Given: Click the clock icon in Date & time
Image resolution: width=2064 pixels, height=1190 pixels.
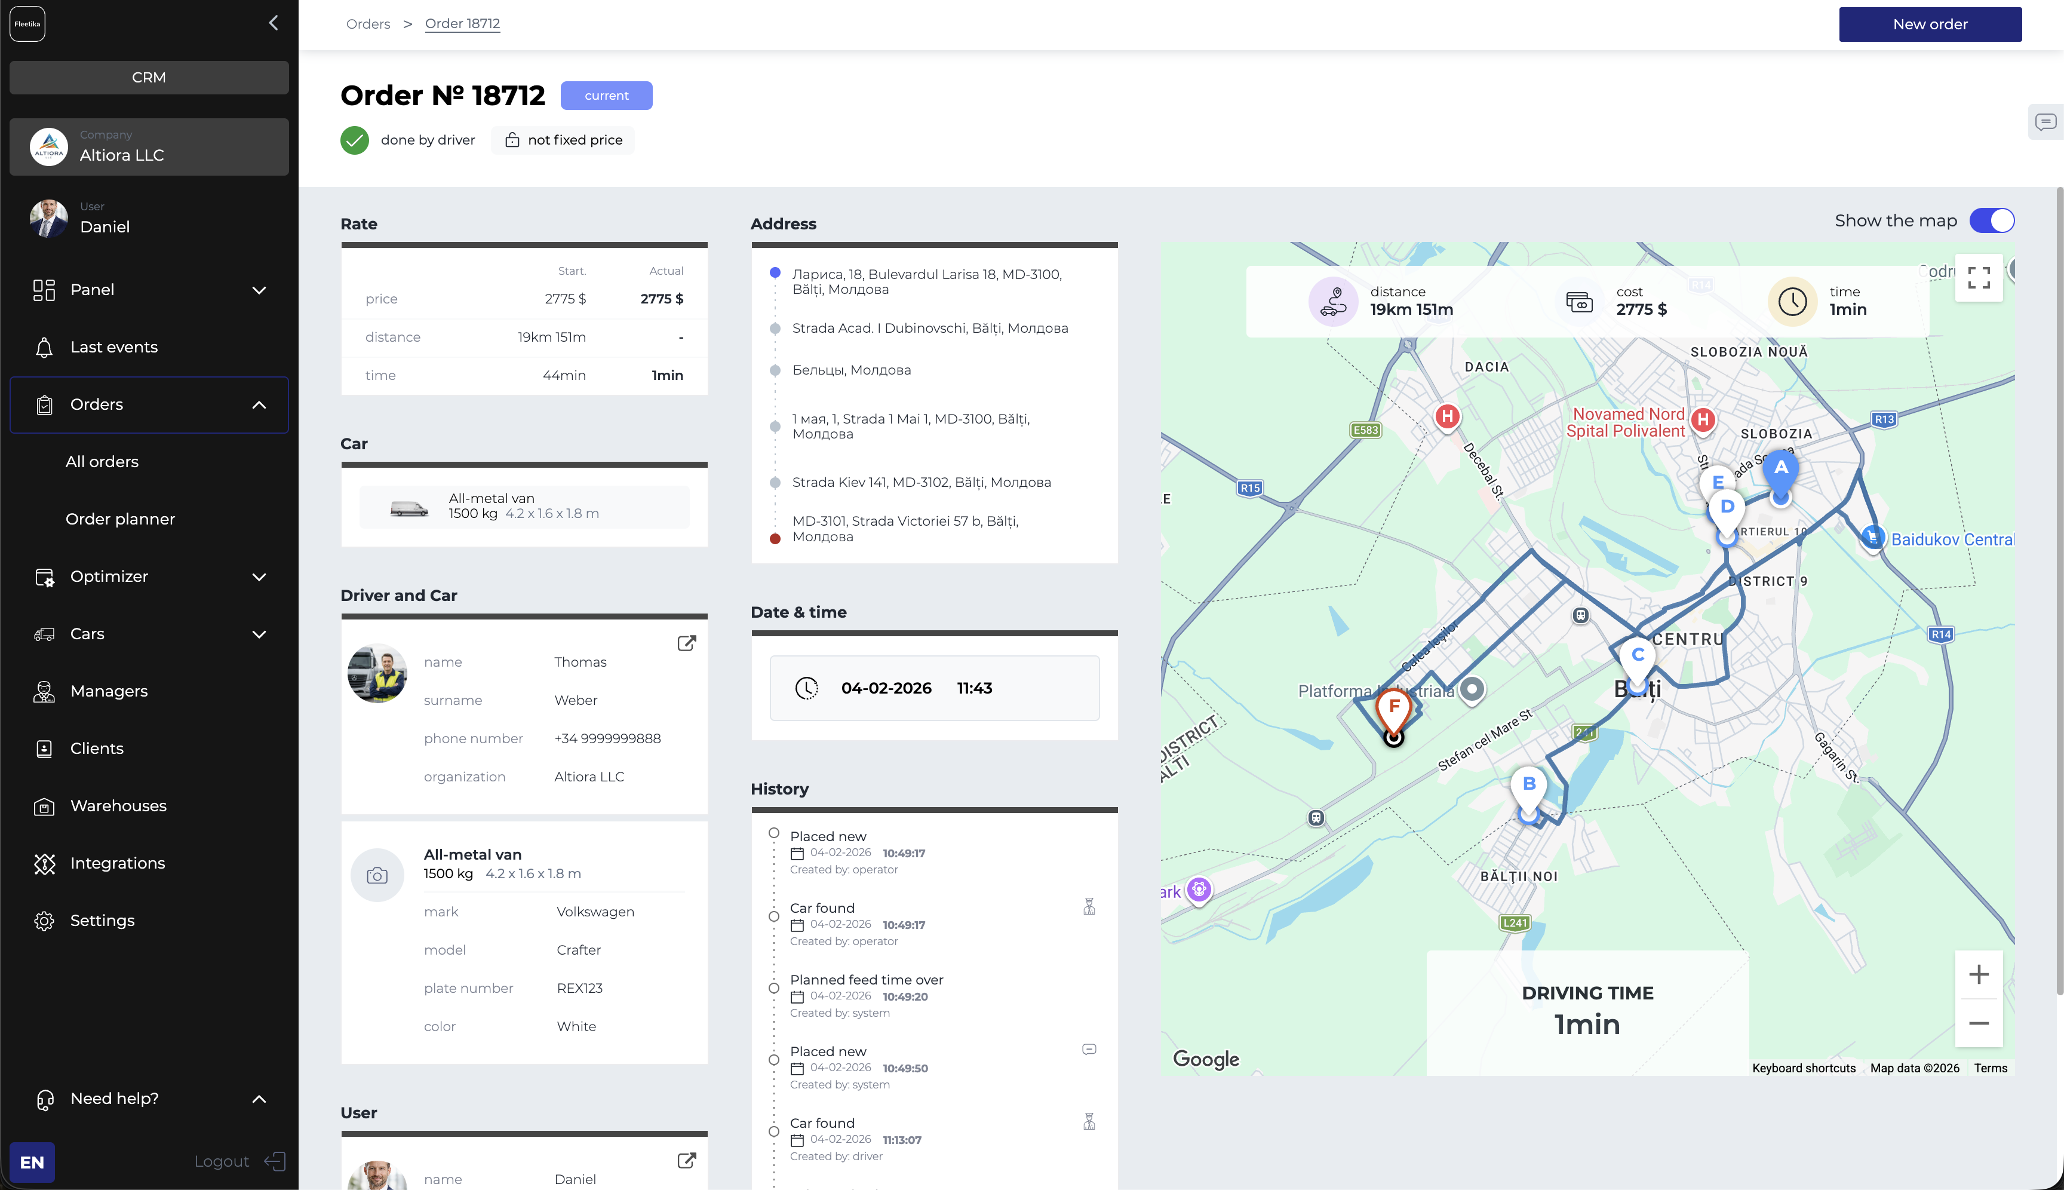Looking at the screenshot, I should pyautogui.click(x=806, y=688).
